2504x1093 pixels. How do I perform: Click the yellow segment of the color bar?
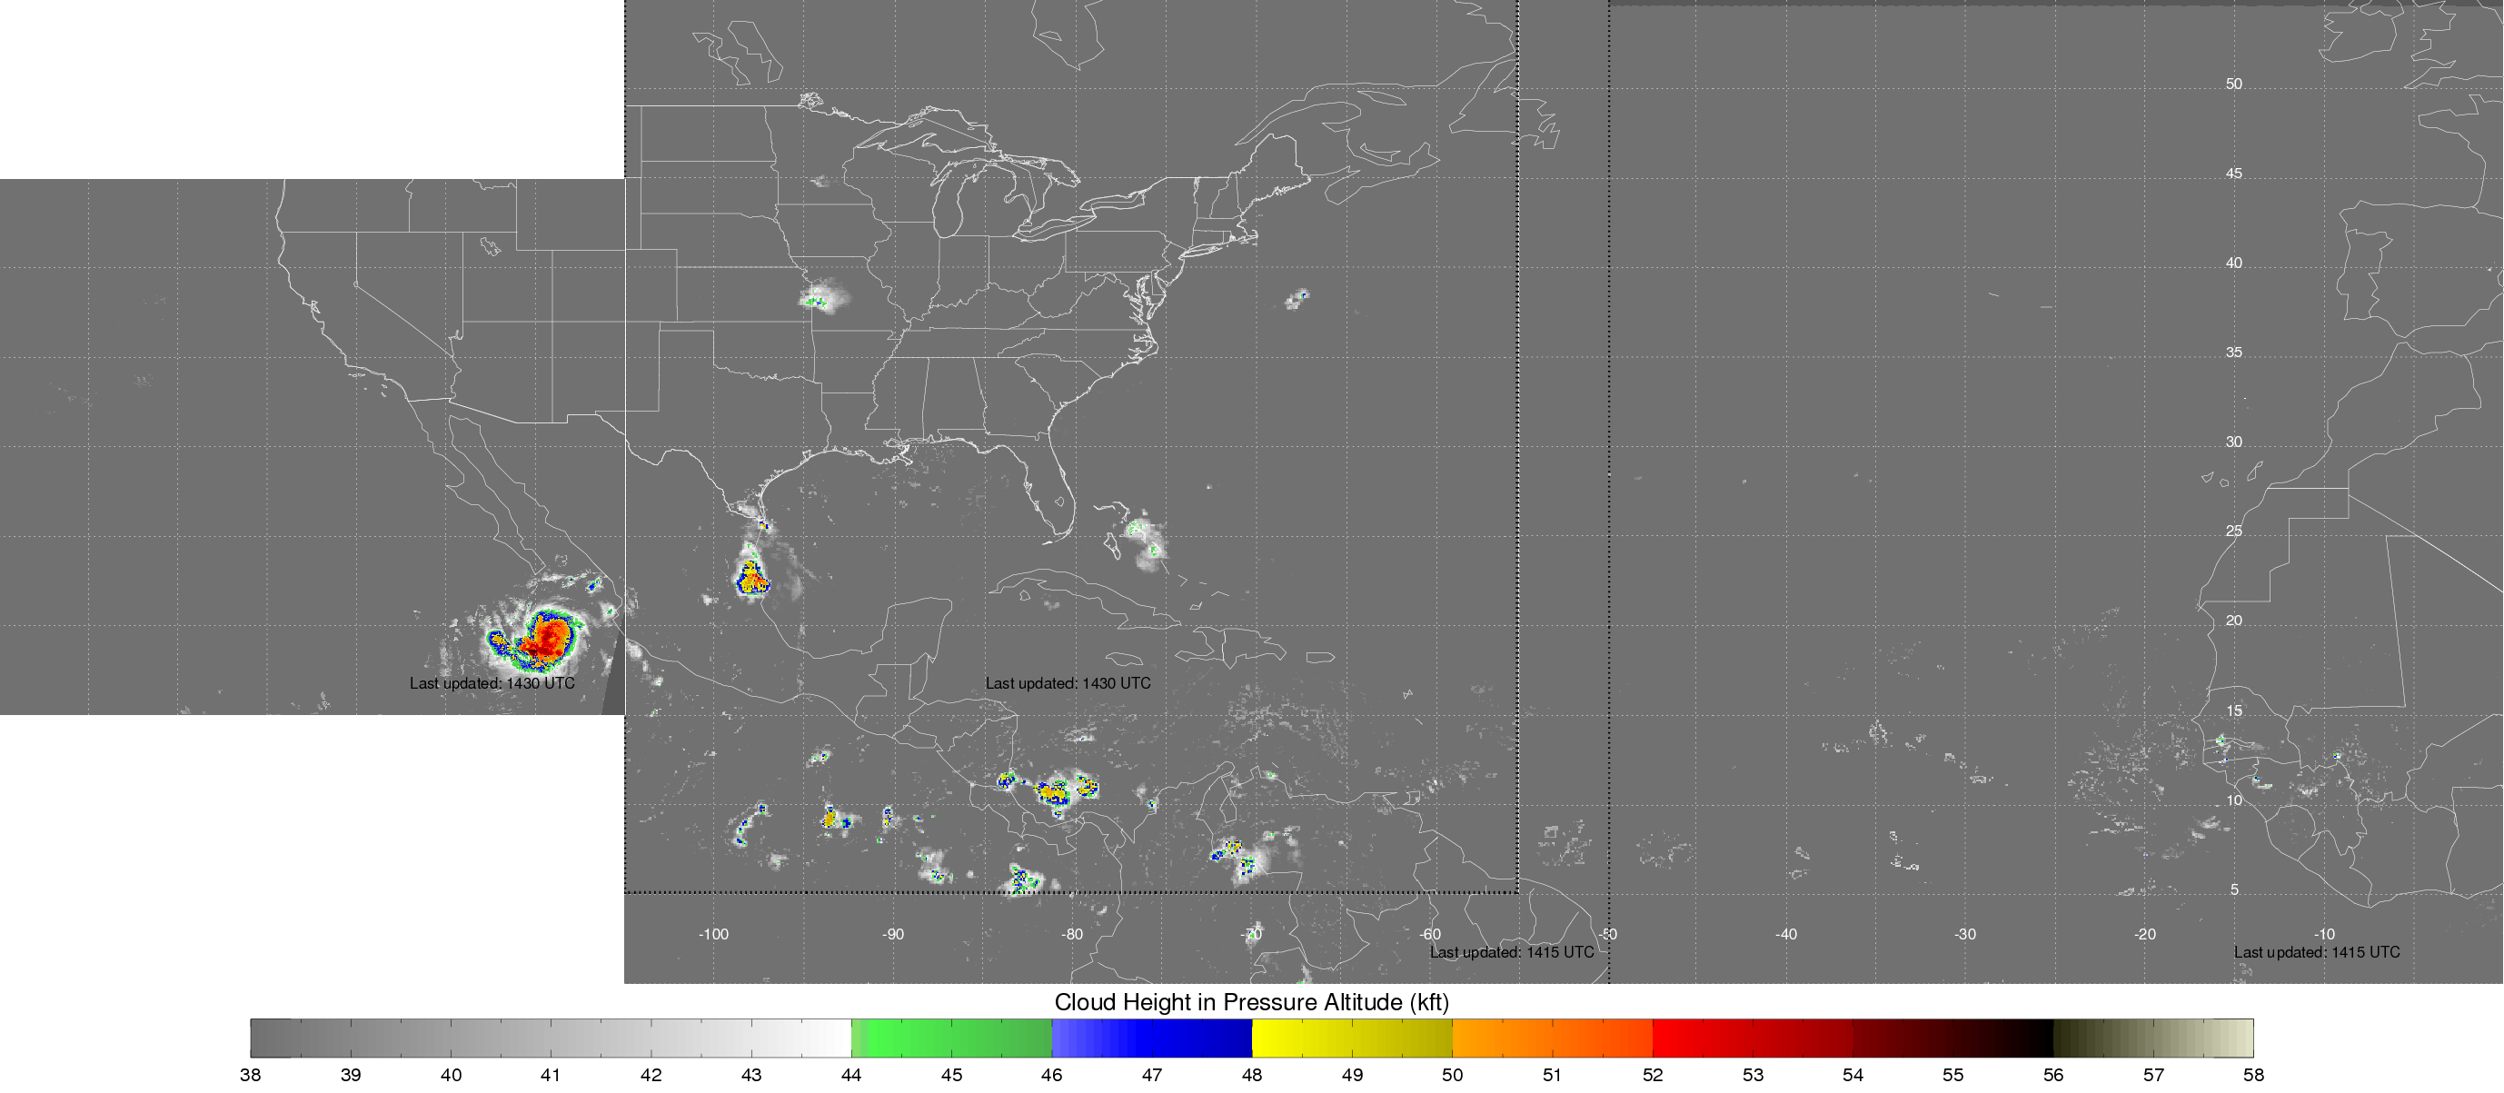tap(1351, 1038)
